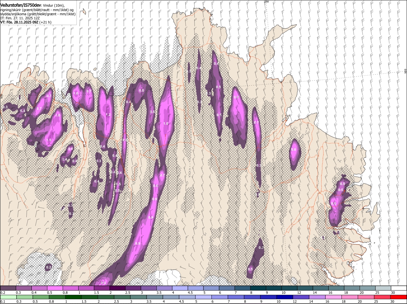Screen dimensions: 407x304
Task: Click the 2.5 label in the upper legend
Action: tap(128, 293)
